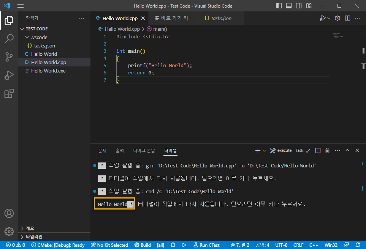Open tasks.json in file tree
The height and width of the screenshot is (249, 366).
tap(54, 46)
